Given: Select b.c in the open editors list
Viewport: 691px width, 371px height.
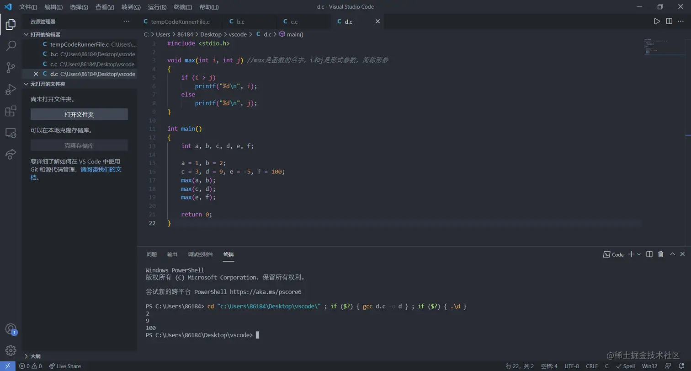Looking at the screenshot, I should point(80,54).
